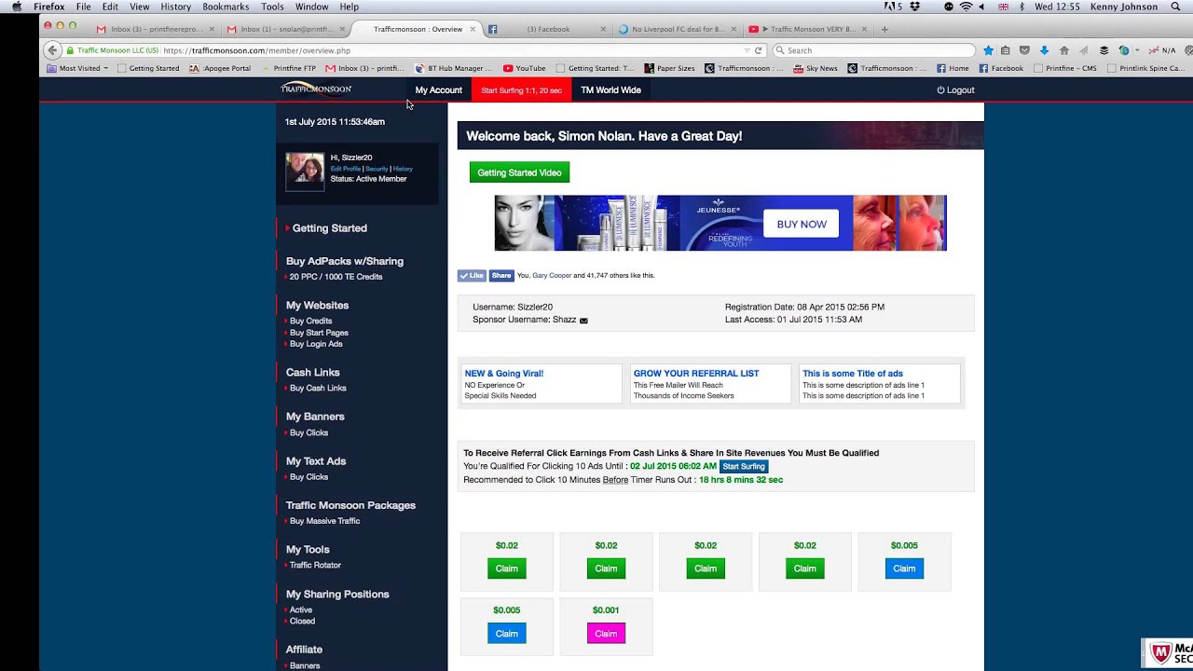The width and height of the screenshot is (1193, 671).
Task: Click the Home icon in Firefox toolbar
Action: pos(1063,50)
